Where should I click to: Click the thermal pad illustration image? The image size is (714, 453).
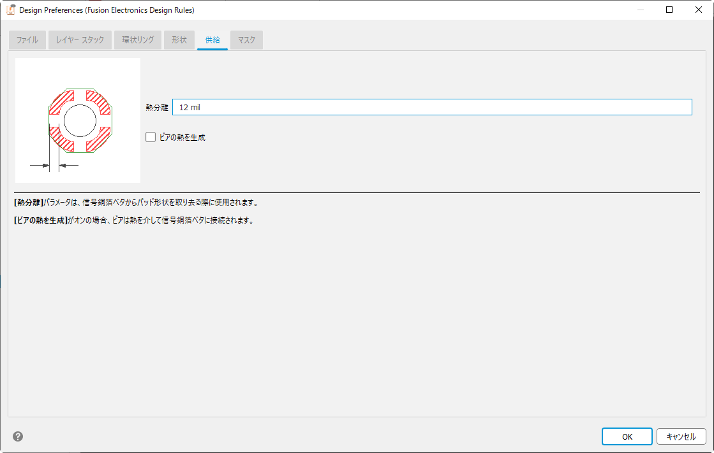pyautogui.click(x=78, y=120)
